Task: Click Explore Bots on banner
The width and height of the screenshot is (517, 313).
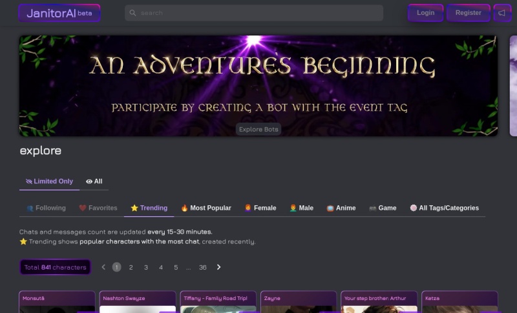Action: coord(258,129)
